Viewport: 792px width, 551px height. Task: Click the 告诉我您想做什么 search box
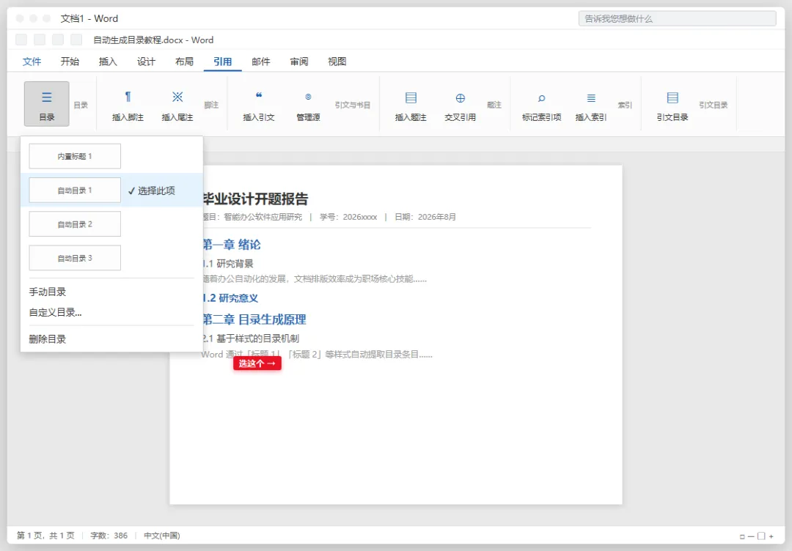(x=678, y=18)
